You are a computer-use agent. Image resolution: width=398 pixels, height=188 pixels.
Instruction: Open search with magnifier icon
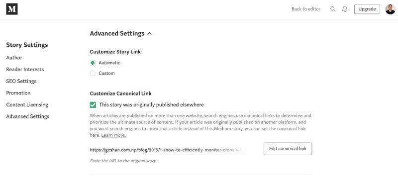point(333,9)
